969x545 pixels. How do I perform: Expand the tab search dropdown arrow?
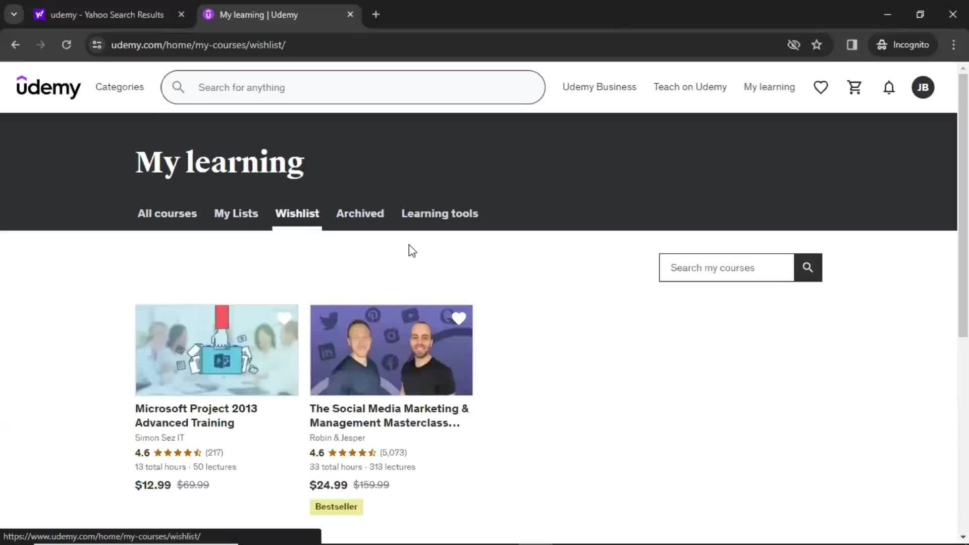pos(14,15)
